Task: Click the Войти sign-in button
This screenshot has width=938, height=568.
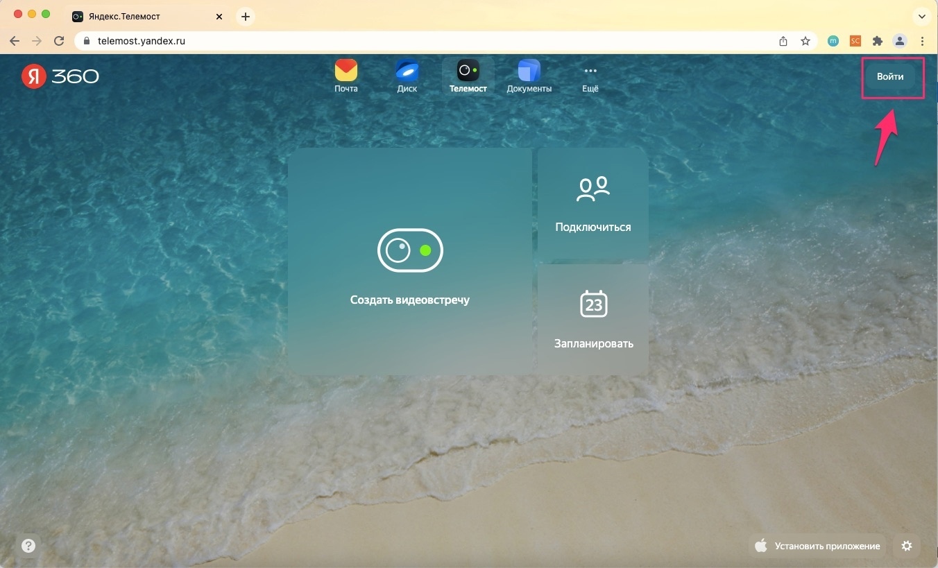Action: (890, 77)
